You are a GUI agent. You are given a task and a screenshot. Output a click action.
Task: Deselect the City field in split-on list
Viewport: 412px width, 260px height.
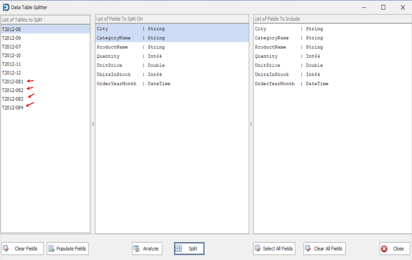tap(127, 29)
